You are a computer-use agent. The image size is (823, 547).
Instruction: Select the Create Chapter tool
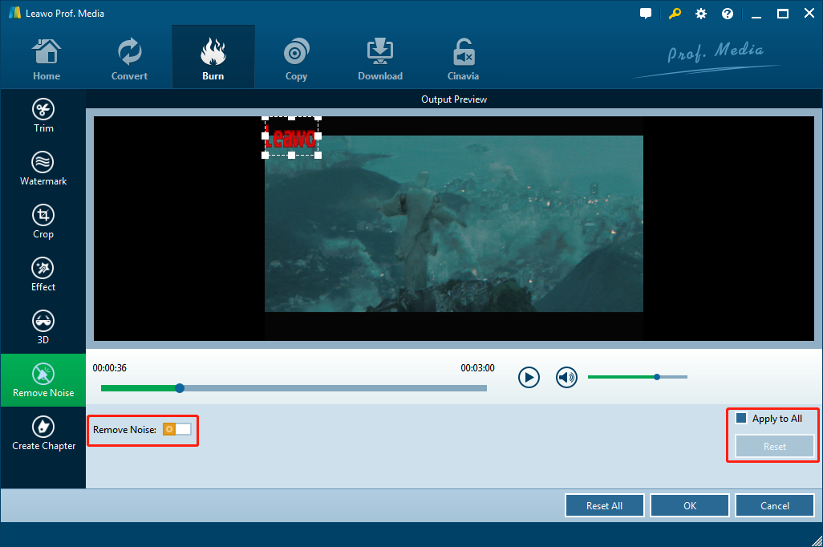tap(43, 433)
